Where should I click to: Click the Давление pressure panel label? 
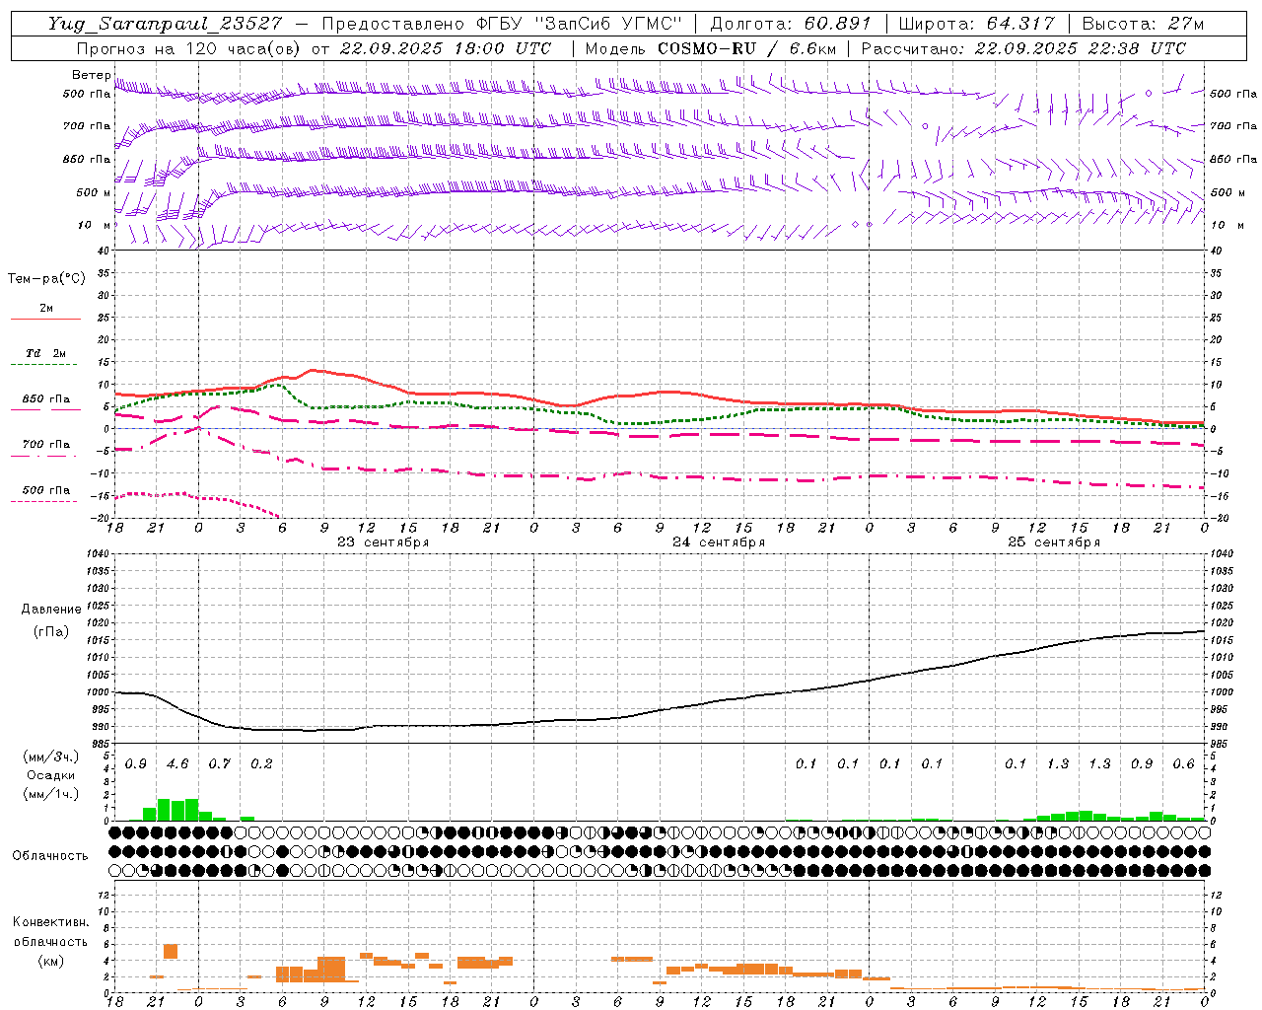pyautogui.click(x=51, y=610)
